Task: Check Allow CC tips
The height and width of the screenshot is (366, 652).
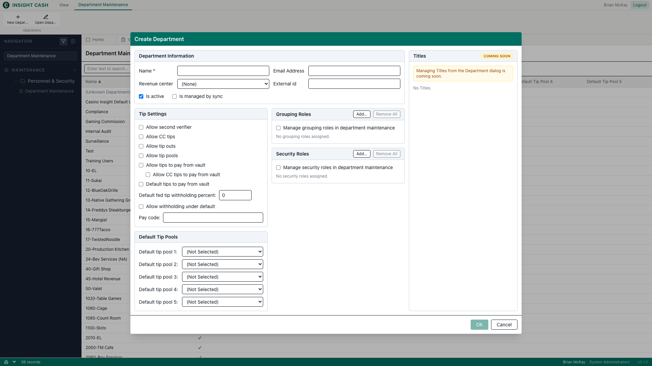Action: coord(141,137)
